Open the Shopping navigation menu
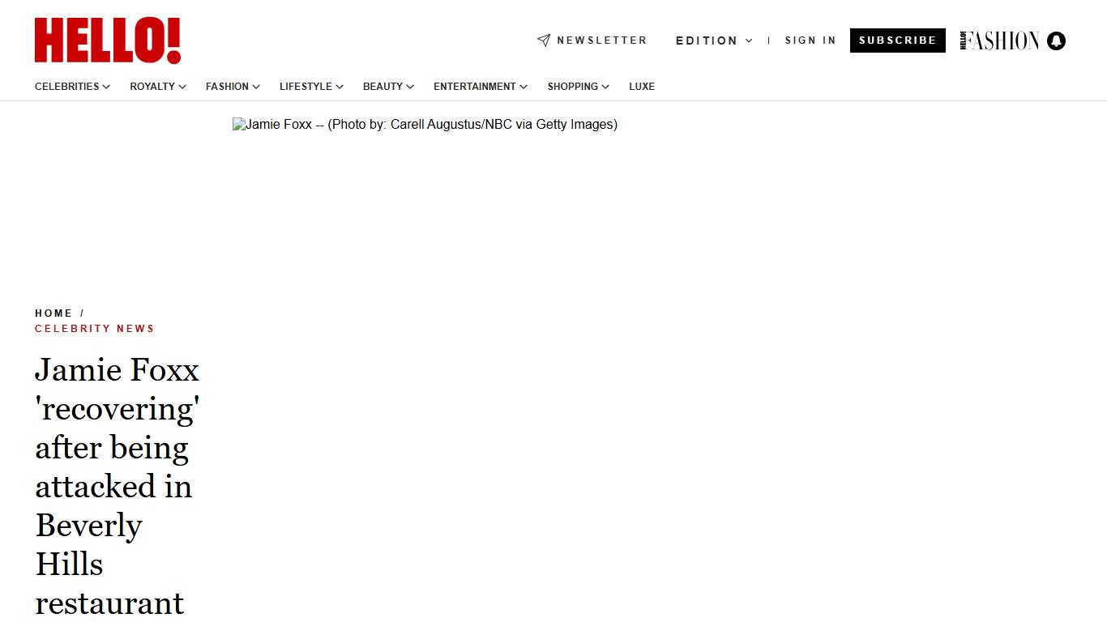 [578, 87]
